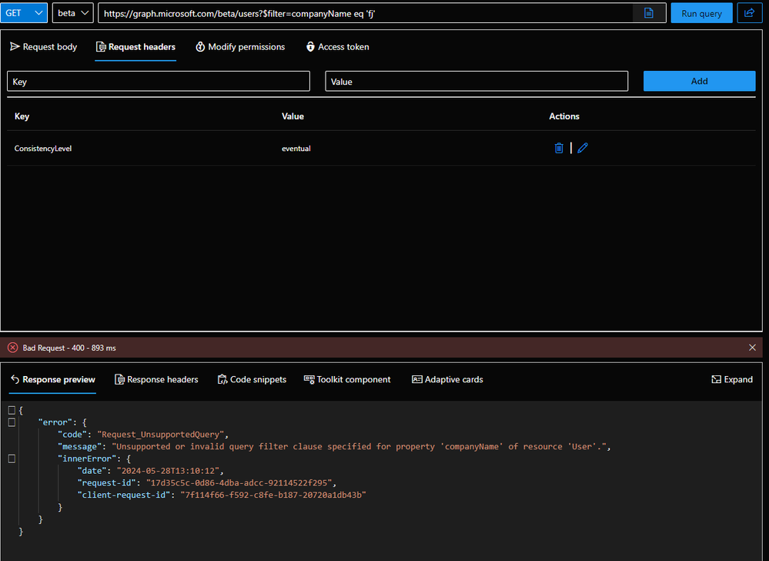Click the share query icon button

tap(750, 13)
